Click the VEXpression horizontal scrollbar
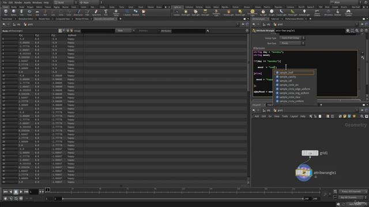Image resolution: width=369 pixels, height=207 pixels. 307,100
